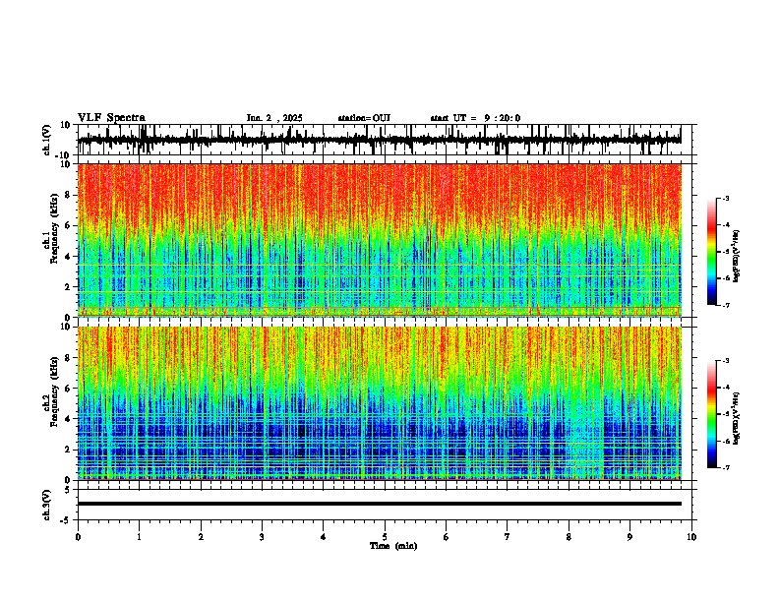
Task: Click the '-7' label on ch.1 colorbar
Action: click(725, 305)
